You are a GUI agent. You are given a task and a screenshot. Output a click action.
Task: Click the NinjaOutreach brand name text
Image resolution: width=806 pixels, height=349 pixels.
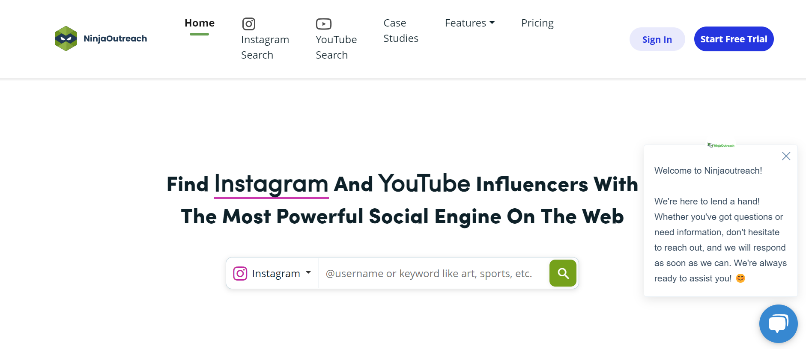[115, 38]
